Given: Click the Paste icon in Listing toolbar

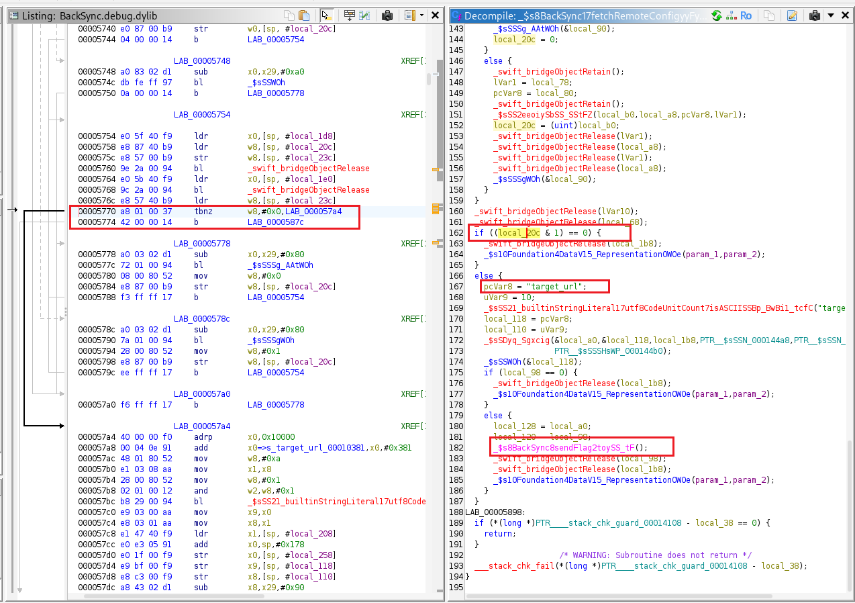Looking at the screenshot, I should pos(304,15).
